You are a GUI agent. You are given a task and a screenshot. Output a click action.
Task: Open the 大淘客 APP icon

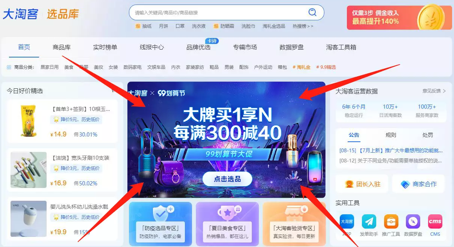coord(347,221)
